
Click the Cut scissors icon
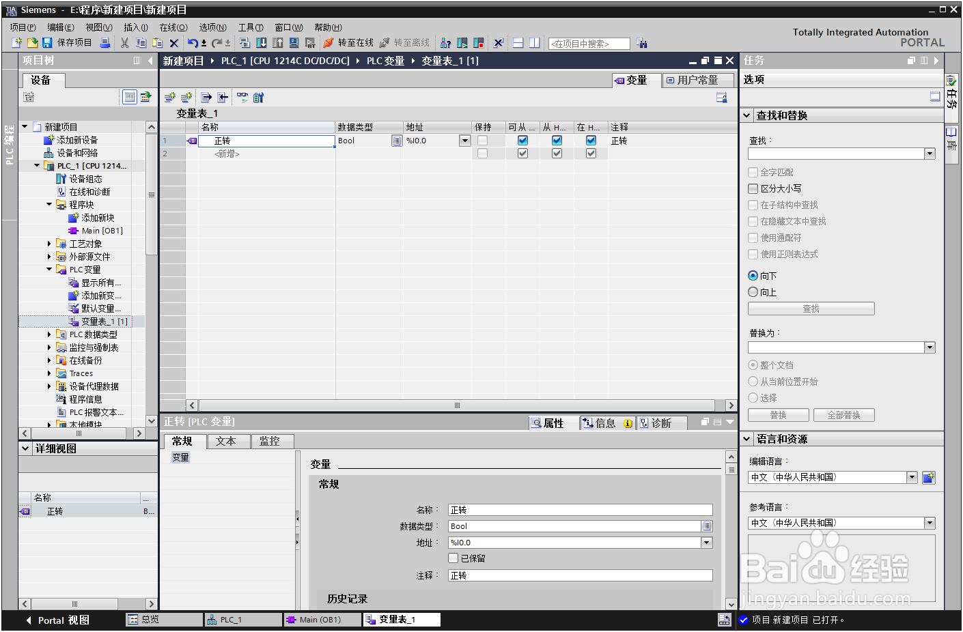(124, 43)
